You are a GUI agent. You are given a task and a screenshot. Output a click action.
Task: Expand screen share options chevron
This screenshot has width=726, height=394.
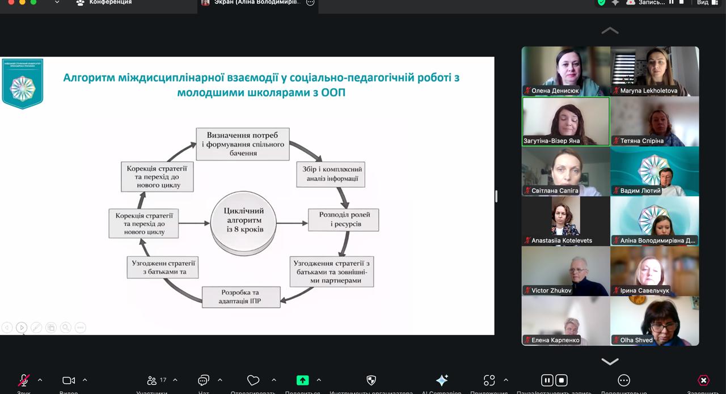pyautogui.click(x=318, y=380)
